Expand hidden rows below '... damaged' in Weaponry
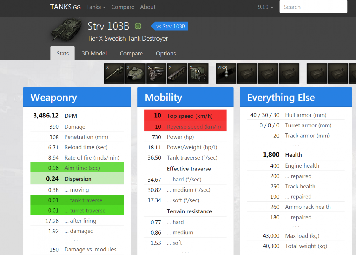The width and height of the screenshot is (356, 255). (77, 240)
